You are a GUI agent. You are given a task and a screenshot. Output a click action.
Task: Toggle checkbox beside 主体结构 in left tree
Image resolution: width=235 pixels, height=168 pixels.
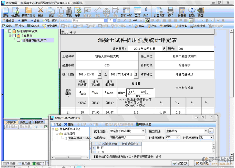coord(14,36)
